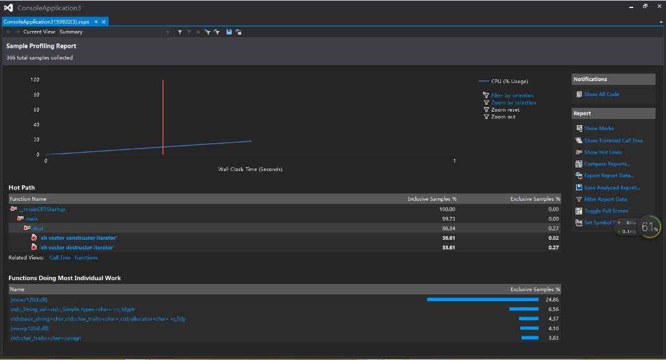Click the Name column header in functions table

(x=17, y=289)
